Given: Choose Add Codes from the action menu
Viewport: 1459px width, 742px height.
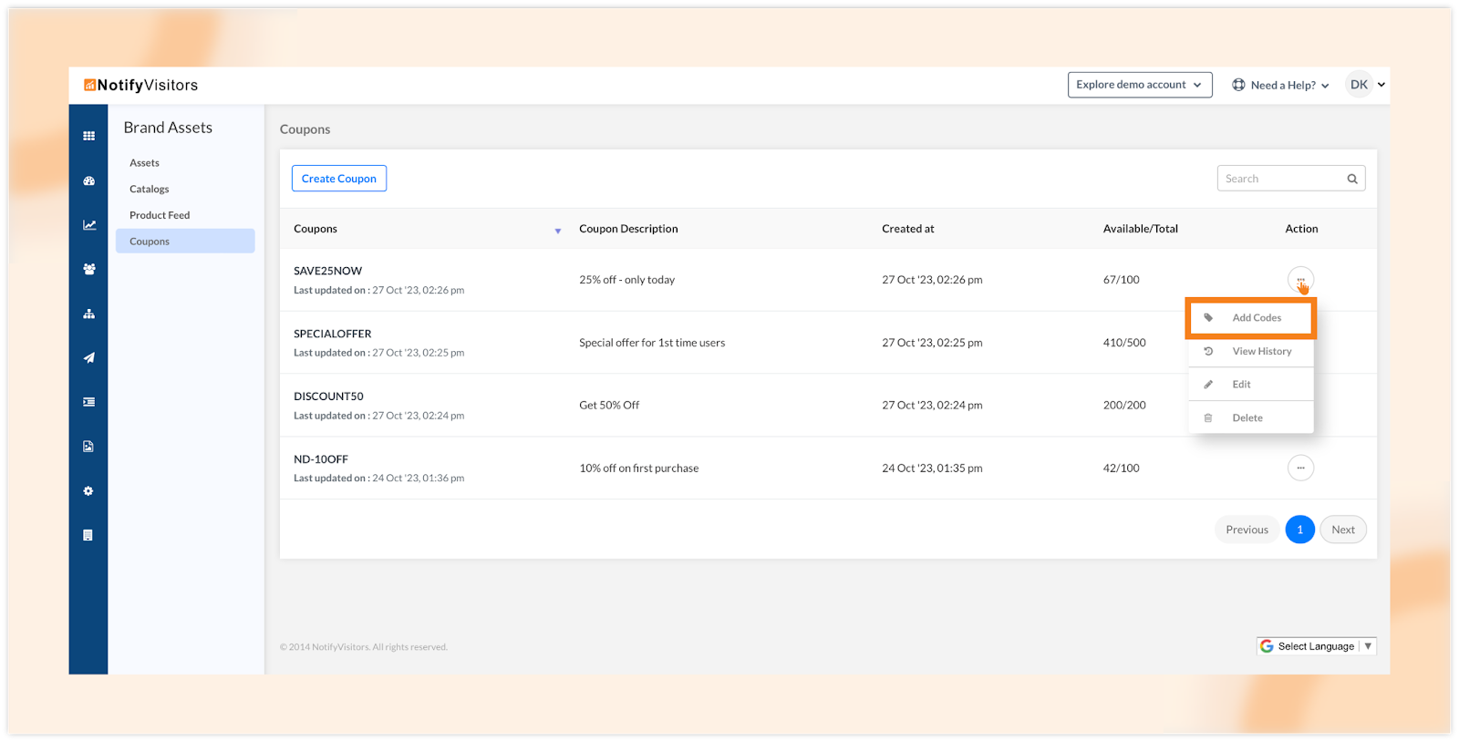Looking at the screenshot, I should coord(1250,318).
